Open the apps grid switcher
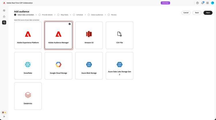The image size is (216, 120). tap(207, 3)
